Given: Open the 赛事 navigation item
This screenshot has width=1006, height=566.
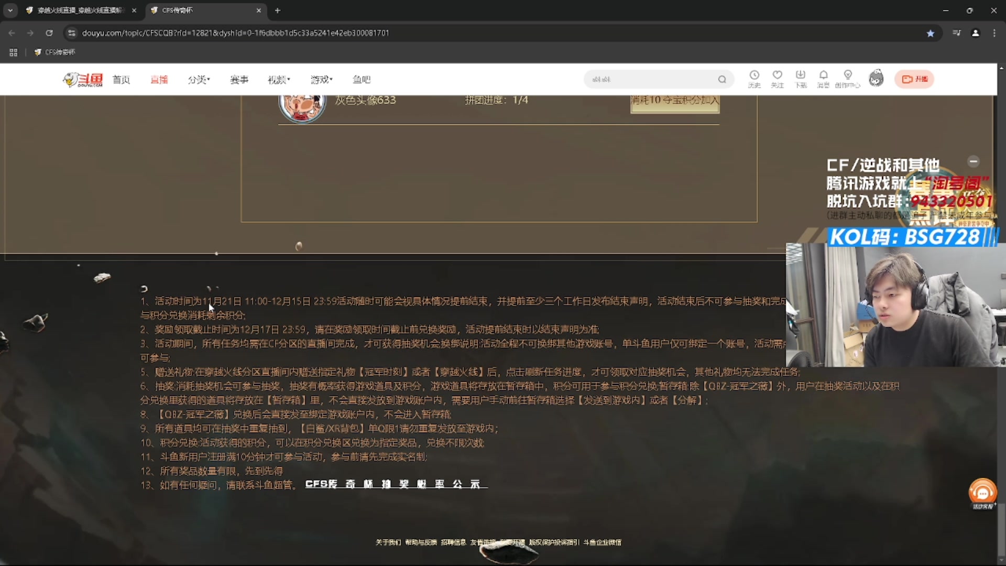Looking at the screenshot, I should tap(239, 79).
